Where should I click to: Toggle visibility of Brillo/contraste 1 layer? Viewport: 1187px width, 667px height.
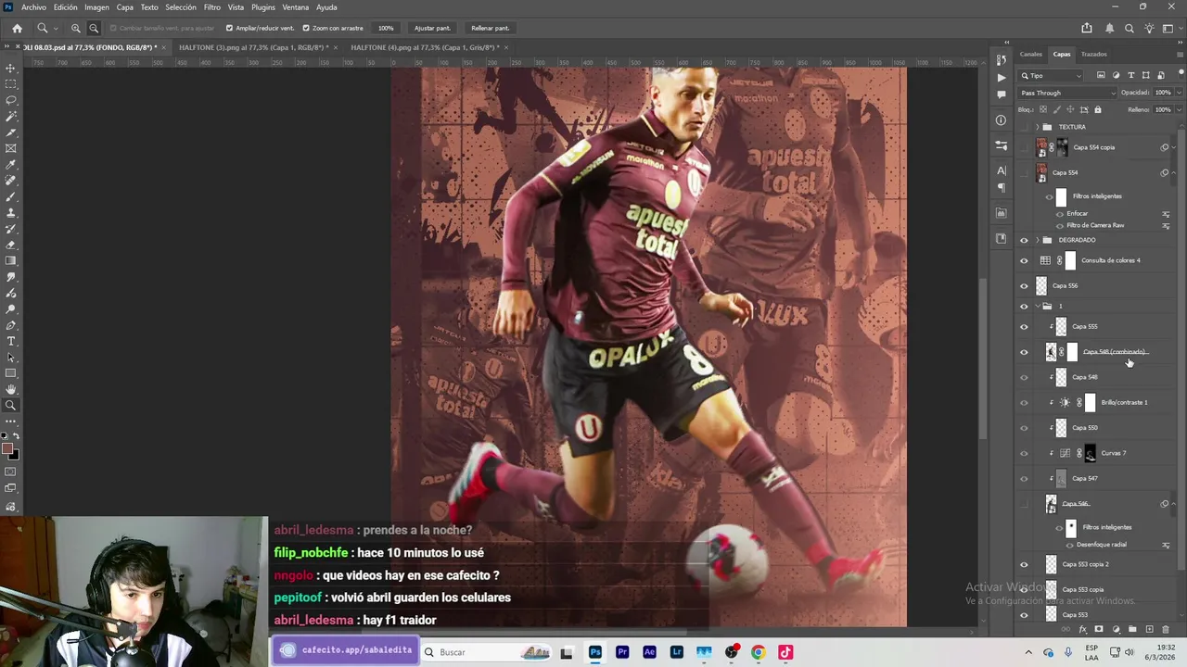click(x=1024, y=402)
